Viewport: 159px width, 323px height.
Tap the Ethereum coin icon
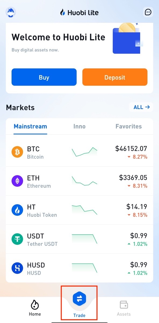(x=17, y=181)
